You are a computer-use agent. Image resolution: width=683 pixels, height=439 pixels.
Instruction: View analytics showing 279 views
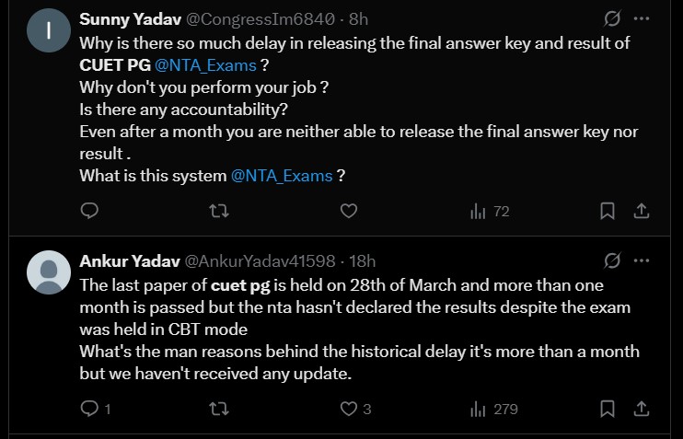point(493,408)
